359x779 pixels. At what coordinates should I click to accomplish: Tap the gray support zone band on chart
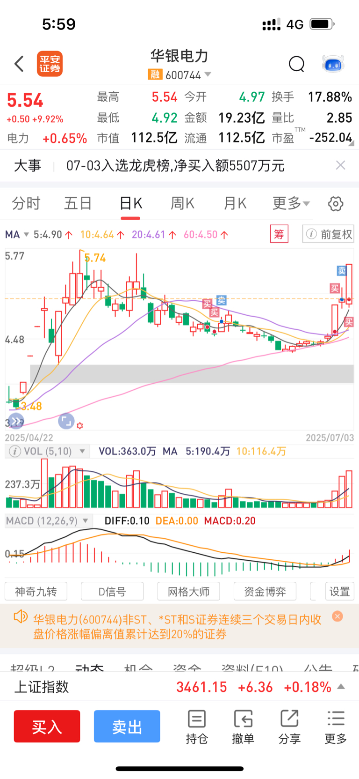pyautogui.click(x=192, y=374)
